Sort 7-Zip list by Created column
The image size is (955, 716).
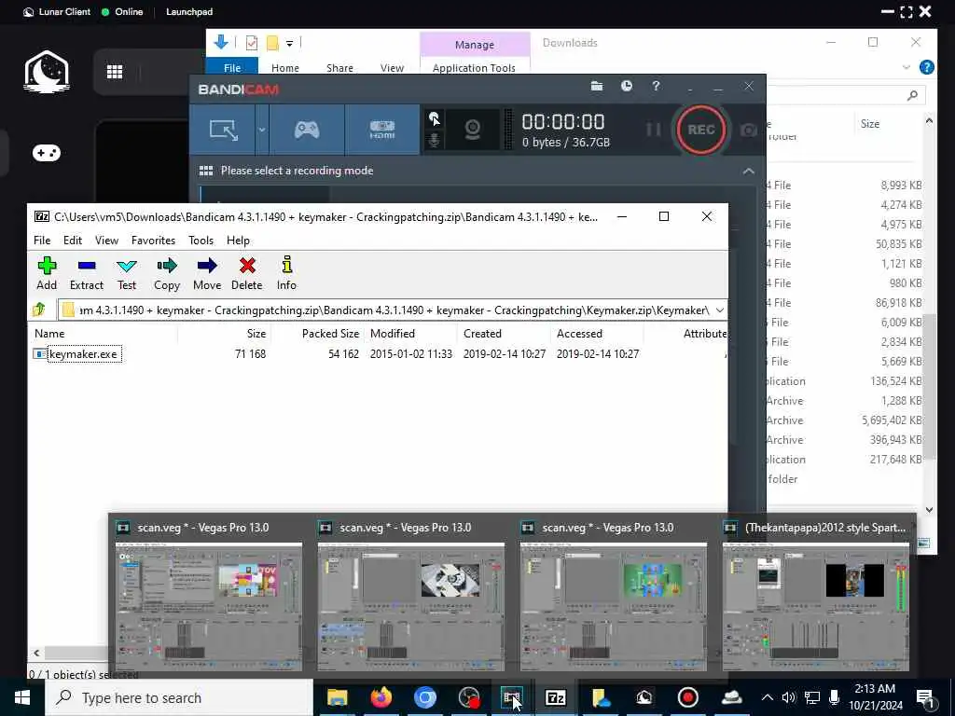pos(482,334)
